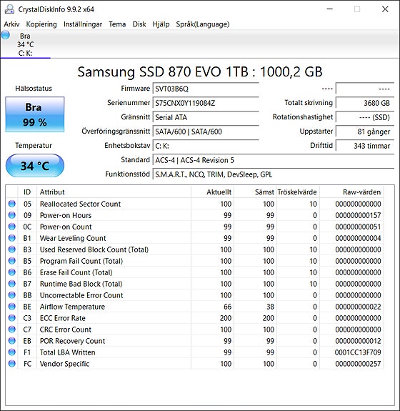Image resolution: width=400 pixels, height=411 pixels.
Task: Click the status orb for Power-on Count
Action: coord(12,227)
